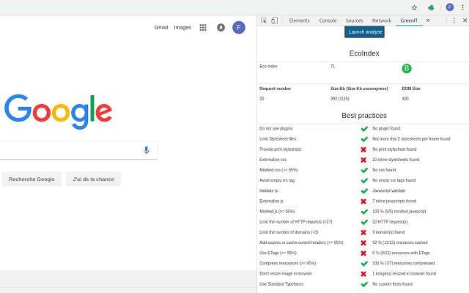Click the J'ai de la chance button
The width and height of the screenshot is (469, 293).
(93, 179)
